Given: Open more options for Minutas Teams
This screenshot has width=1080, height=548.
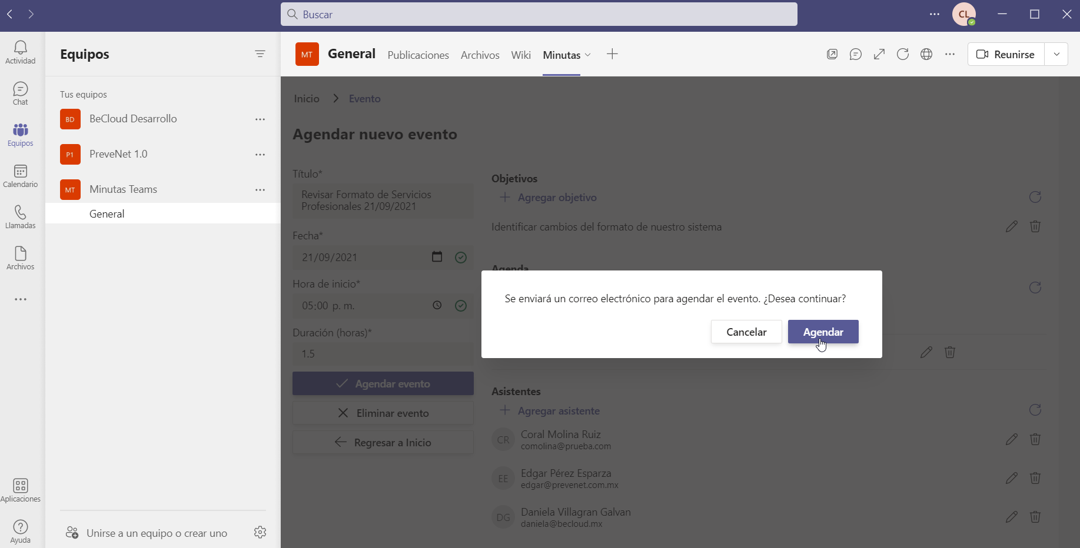Looking at the screenshot, I should point(260,190).
